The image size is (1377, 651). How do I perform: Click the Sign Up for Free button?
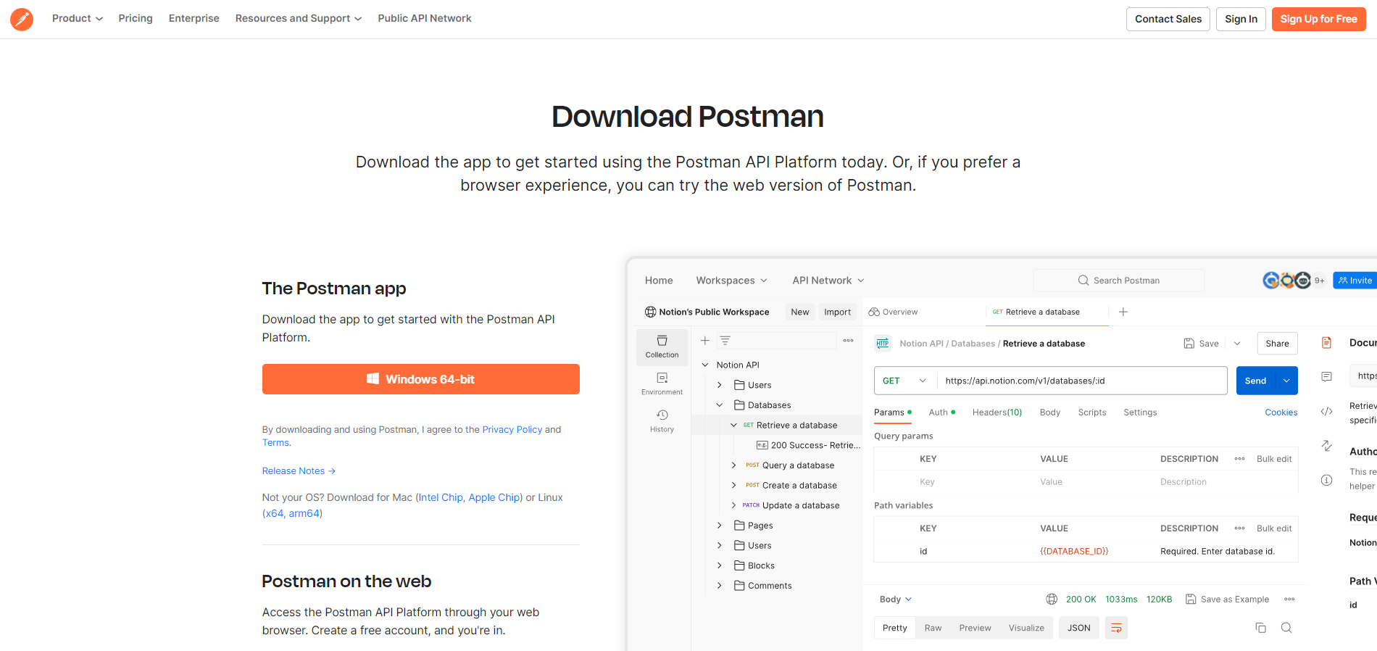pyautogui.click(x=1318, y=19)
